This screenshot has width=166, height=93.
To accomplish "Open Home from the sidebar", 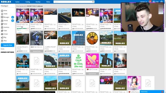I will [x=4, y=11].
